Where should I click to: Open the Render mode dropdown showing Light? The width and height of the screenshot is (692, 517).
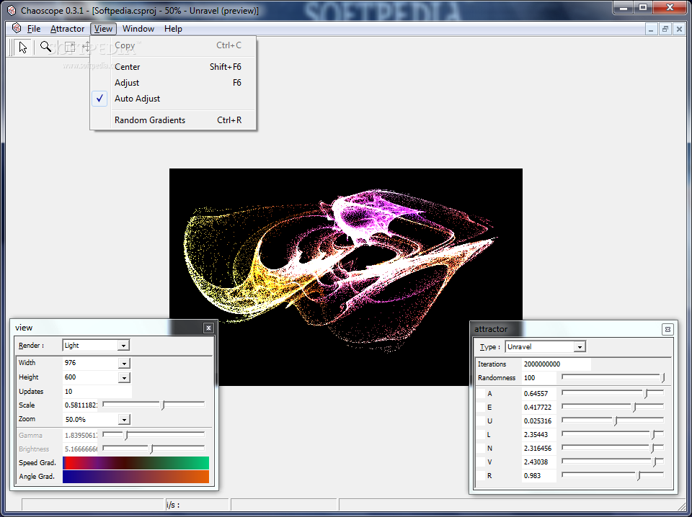click(x=123, y=346)
